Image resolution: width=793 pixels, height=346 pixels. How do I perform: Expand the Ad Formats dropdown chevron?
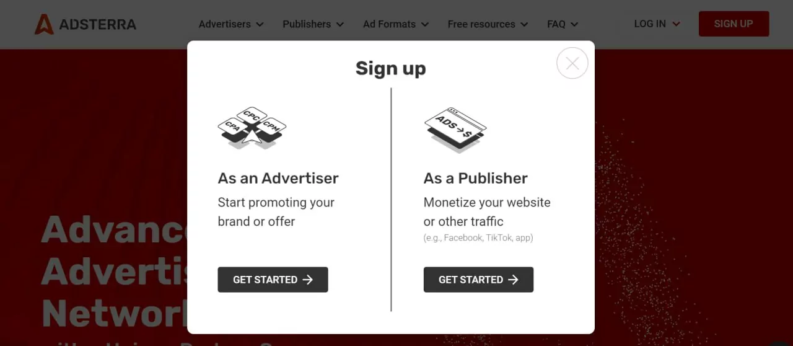point(425,25)
